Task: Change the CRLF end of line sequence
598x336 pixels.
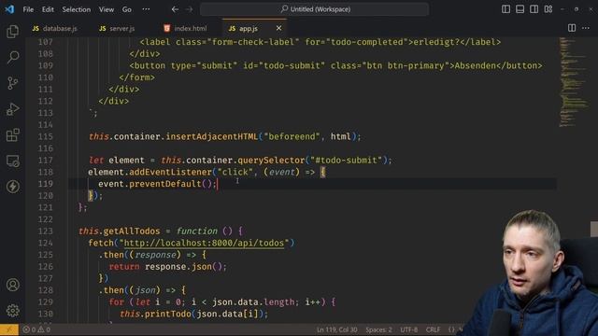Action: coord(433,329)
